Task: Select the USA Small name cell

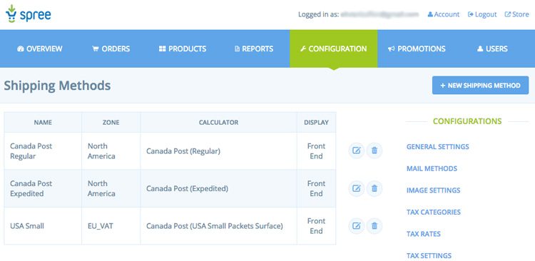Action: [x=43, y=226]
